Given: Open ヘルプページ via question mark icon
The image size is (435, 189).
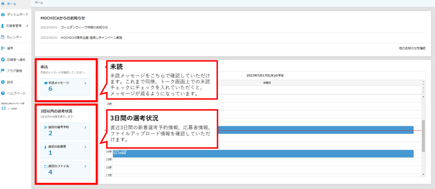Looking at the screenshot, I should tap(3, 93).
